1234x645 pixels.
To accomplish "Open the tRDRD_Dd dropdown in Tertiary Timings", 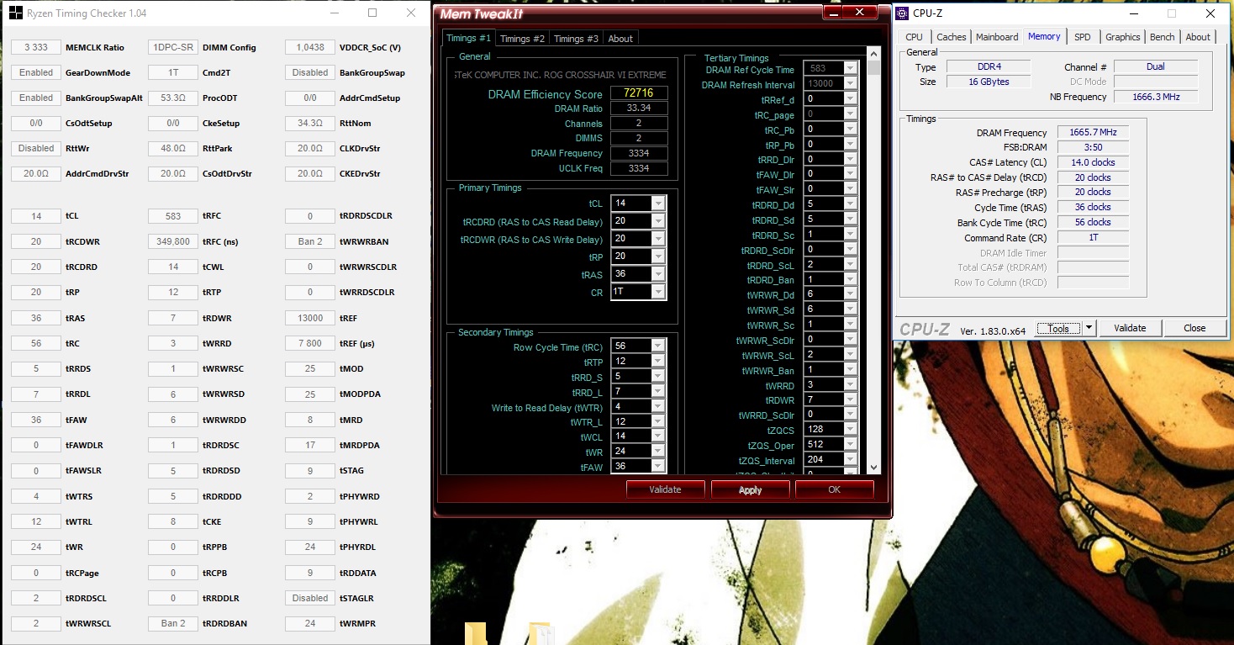I will click(851, 204).
